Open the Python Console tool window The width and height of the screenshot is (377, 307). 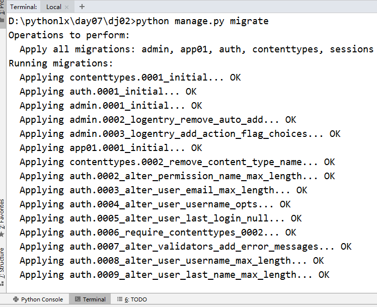click(x=38, y=299)
